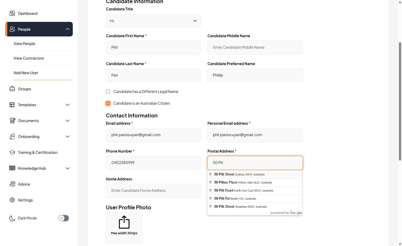
Task: Select the View People menu item
Action: [24, 44]
